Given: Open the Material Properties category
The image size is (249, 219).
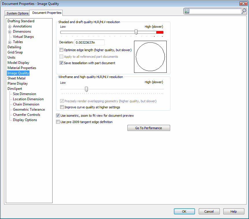Looking at the screenshot, I should 22,68.
